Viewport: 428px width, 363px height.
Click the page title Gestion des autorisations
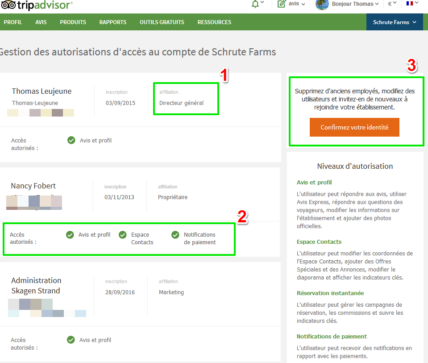coord(138,52)
